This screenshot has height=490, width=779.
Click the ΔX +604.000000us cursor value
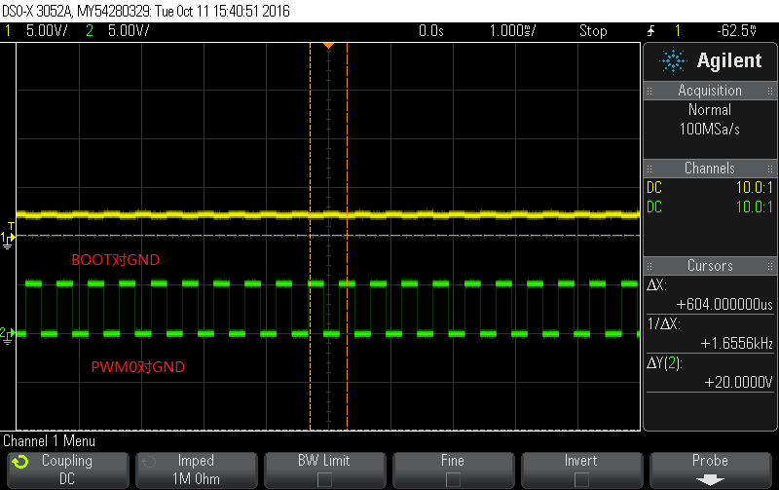point(724,304)
